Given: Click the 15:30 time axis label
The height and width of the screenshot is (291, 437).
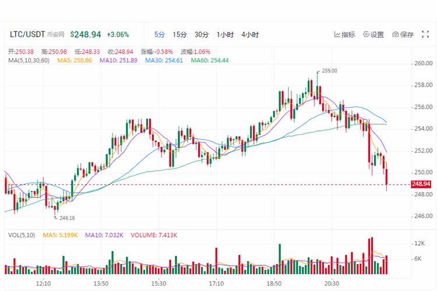Looking at the screenshot, I should (158, 284).
